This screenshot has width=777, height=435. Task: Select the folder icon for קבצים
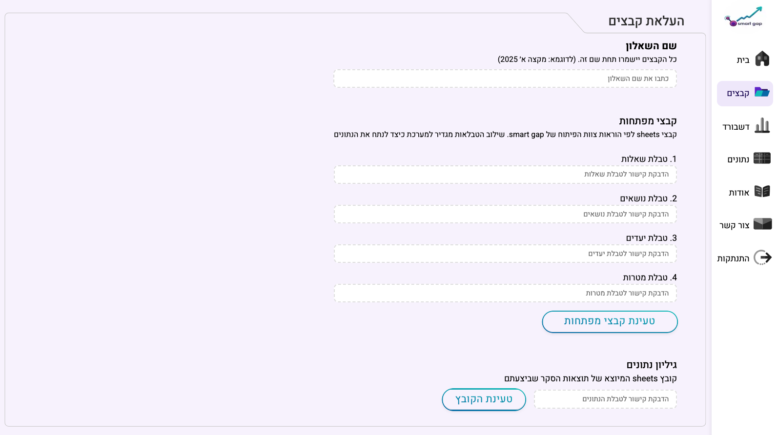click(x=762, y=92)
